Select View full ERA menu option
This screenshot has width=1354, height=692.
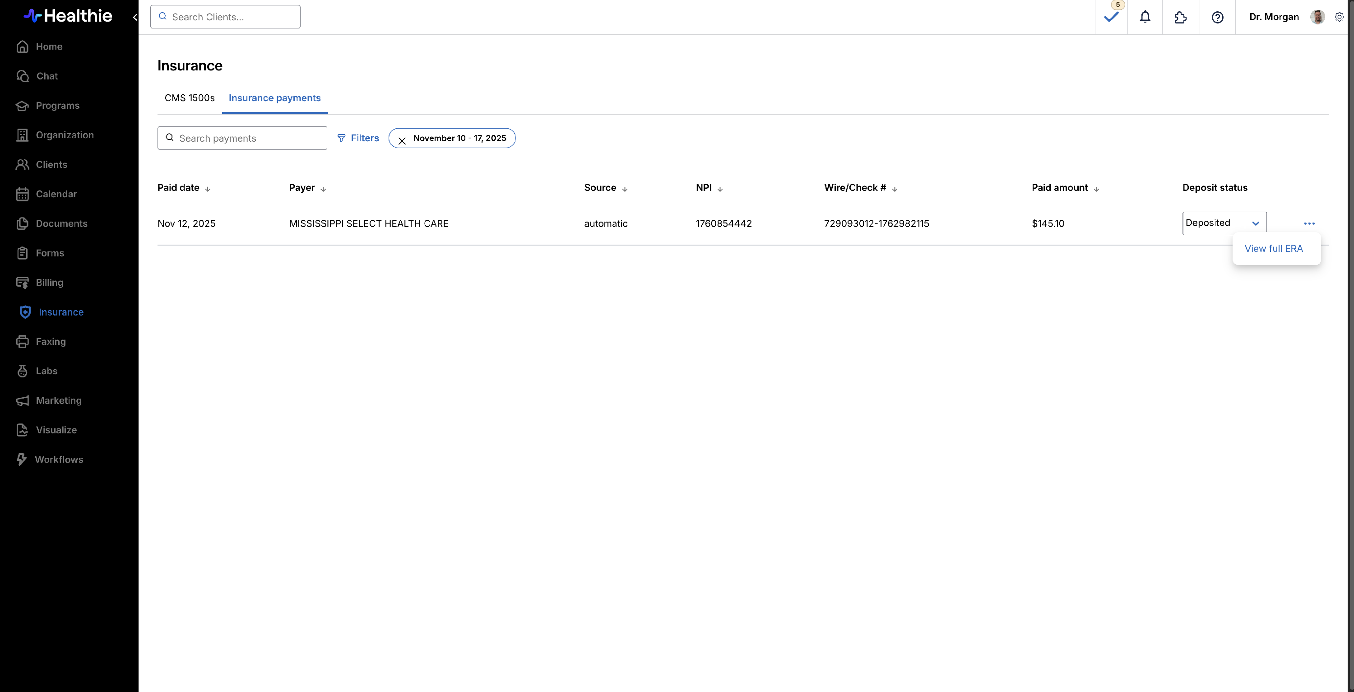click(1273, 249)
